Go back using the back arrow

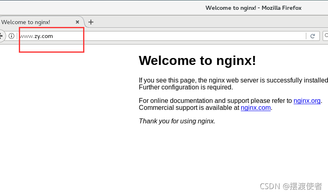tap(1, 36)
